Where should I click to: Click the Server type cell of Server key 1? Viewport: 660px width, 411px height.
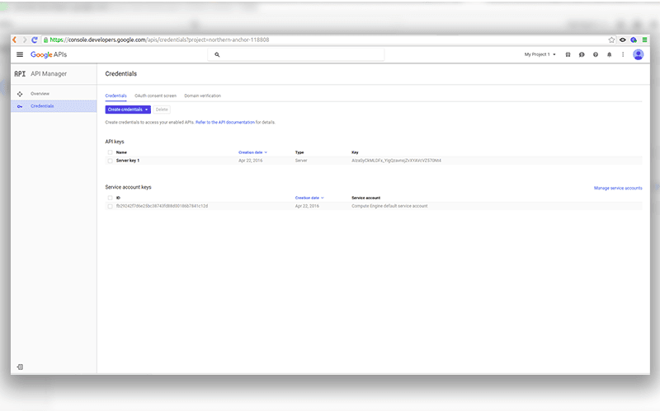click(x=301, y=161)
